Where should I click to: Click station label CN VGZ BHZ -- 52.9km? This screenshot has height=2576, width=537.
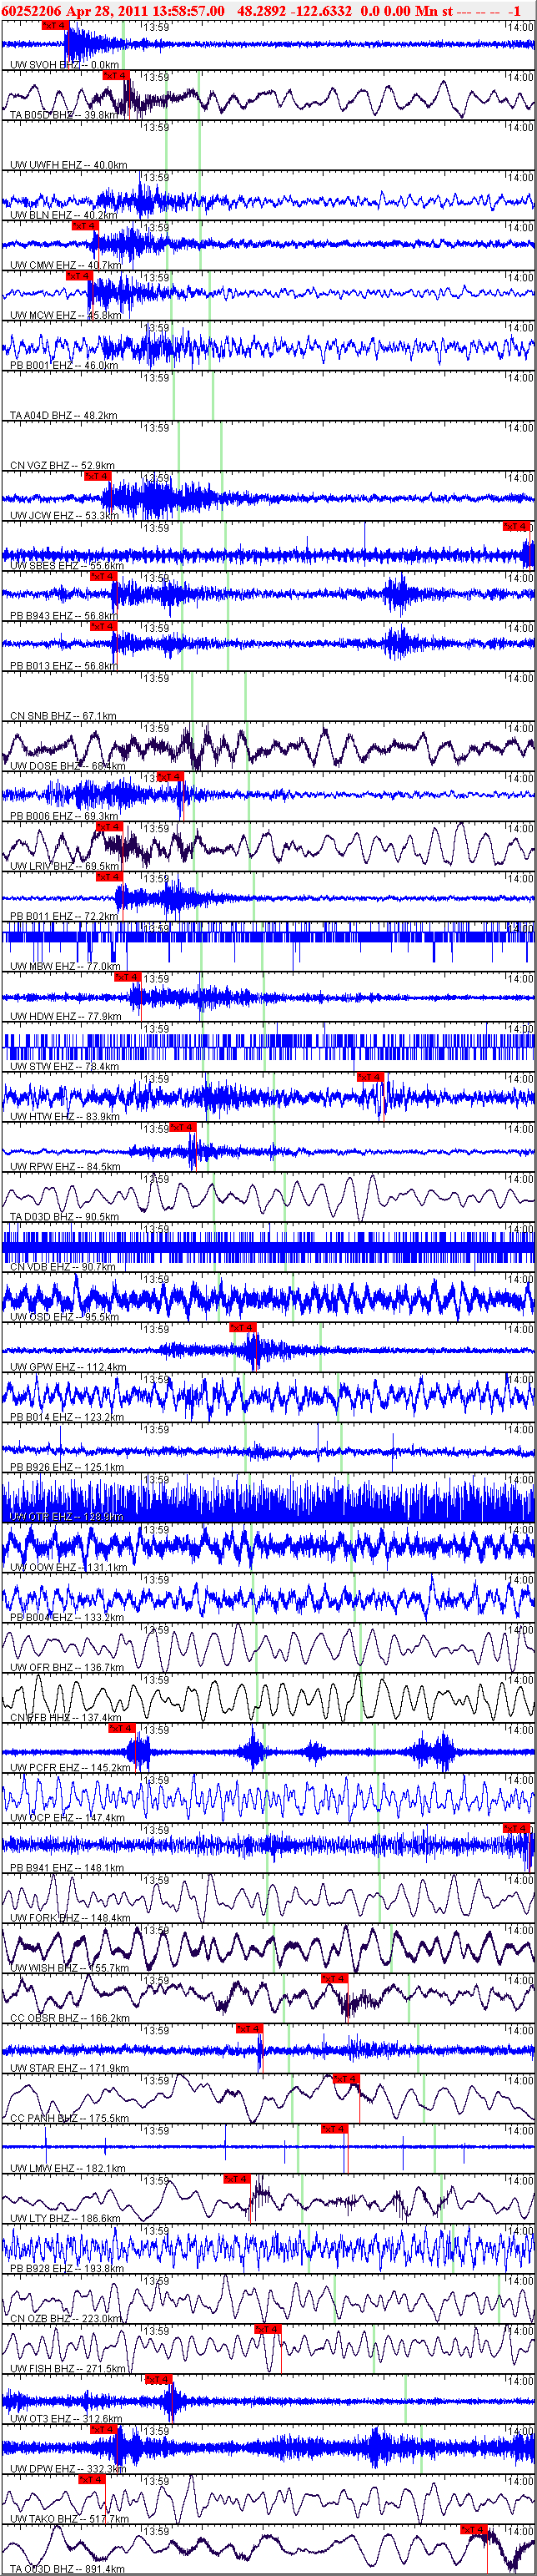(x=62, y=465)
